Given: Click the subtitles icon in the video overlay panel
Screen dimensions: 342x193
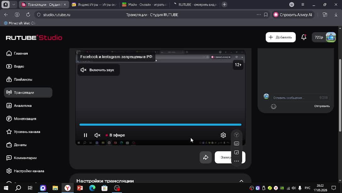Looking at the screenshot, I should (236, 144).
